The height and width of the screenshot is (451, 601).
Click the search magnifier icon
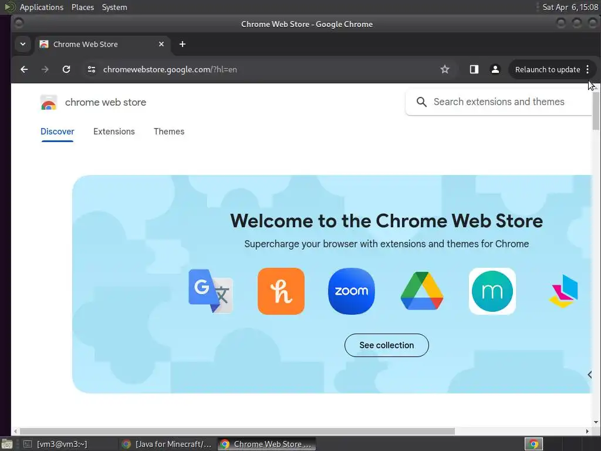421,102
